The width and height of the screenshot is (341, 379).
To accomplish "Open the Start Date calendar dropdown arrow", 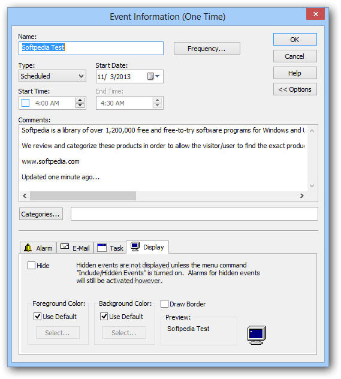I will [x=158, y=76].
